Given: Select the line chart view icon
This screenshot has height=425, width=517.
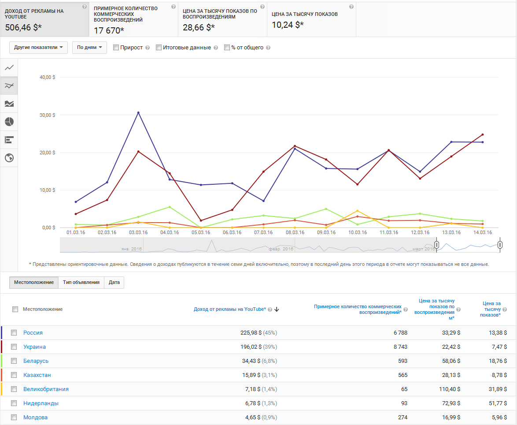Looking at the screenshot, I should [9, 67].
